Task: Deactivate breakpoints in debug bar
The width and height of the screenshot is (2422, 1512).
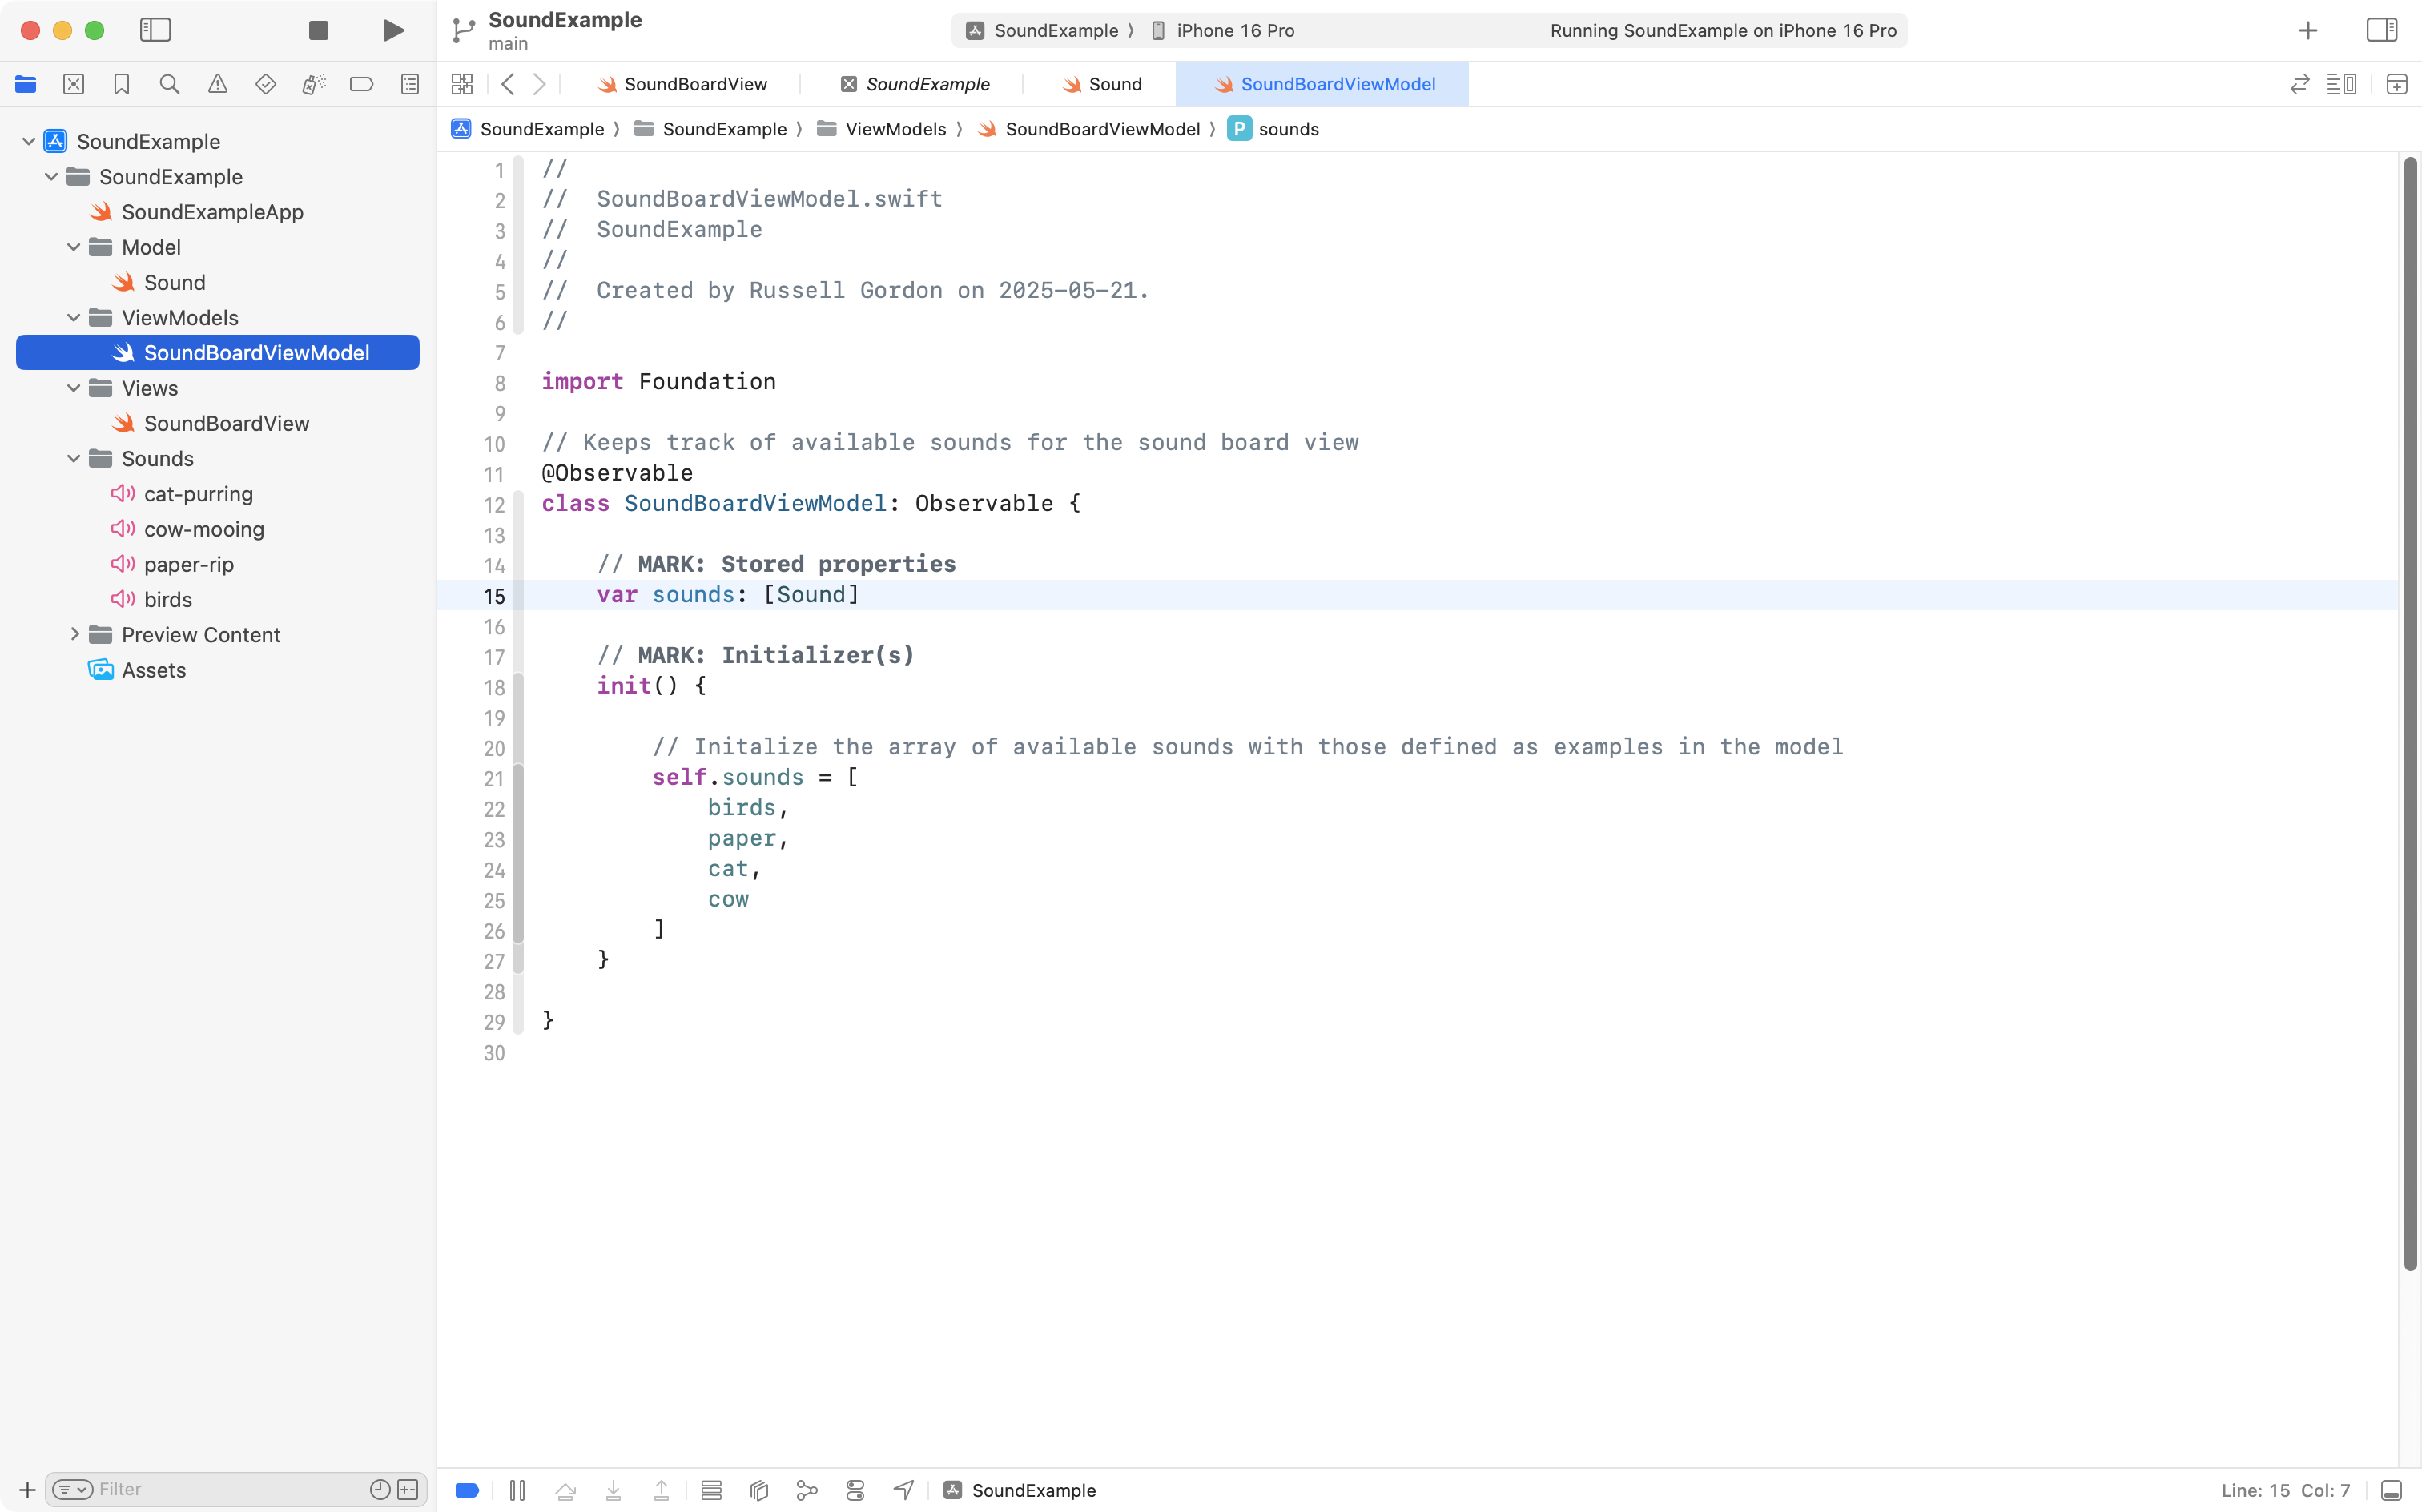Action: point(467,1490)
